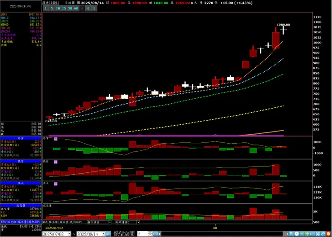Image resolution: width=332 pixels, height=237 pixels.
Task: Click GO button next to the end date
Action: (x=108, y=234)
